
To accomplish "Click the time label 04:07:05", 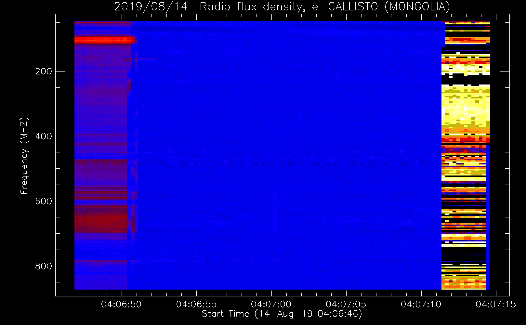I will 346,305.
